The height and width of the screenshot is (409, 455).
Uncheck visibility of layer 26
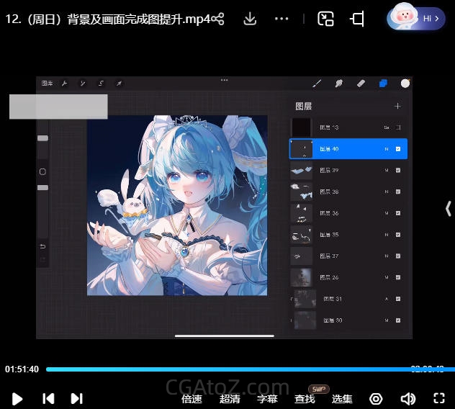pos(398,277)
